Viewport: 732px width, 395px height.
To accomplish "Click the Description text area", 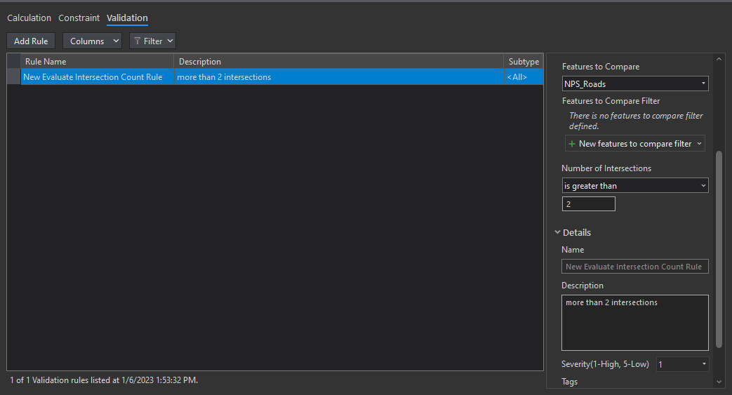I will click(x=635, y=322).
